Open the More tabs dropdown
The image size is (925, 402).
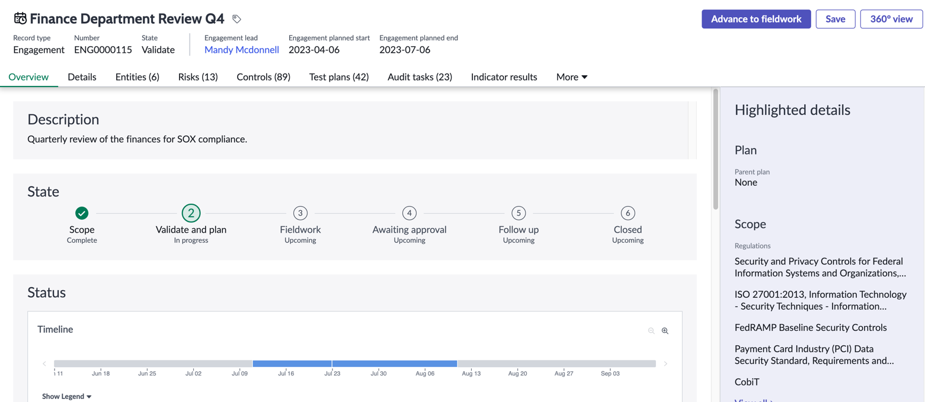click(572, 77)
